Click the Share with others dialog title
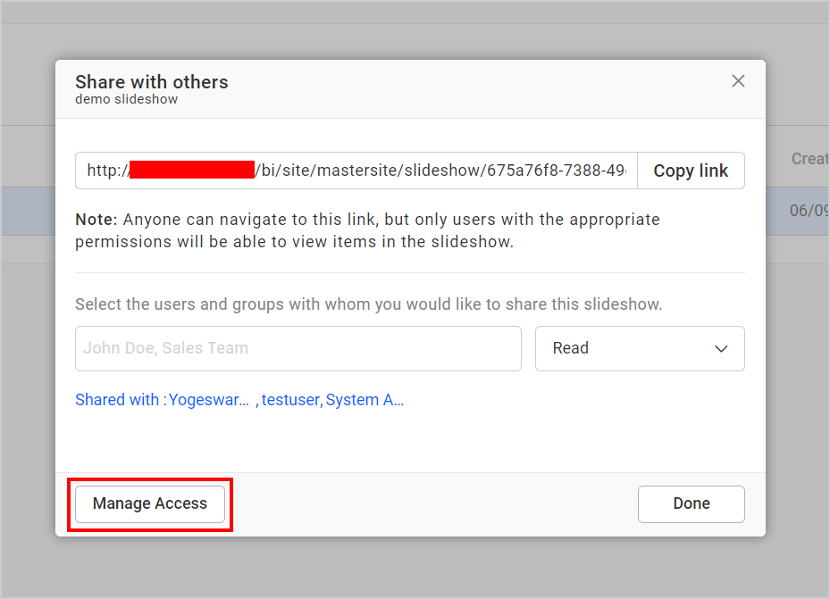 click(x=151, y=81)
